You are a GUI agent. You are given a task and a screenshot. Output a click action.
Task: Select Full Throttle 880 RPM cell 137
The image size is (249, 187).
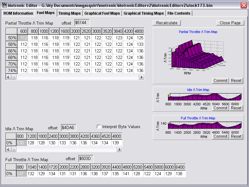click(x=21, y=174)
